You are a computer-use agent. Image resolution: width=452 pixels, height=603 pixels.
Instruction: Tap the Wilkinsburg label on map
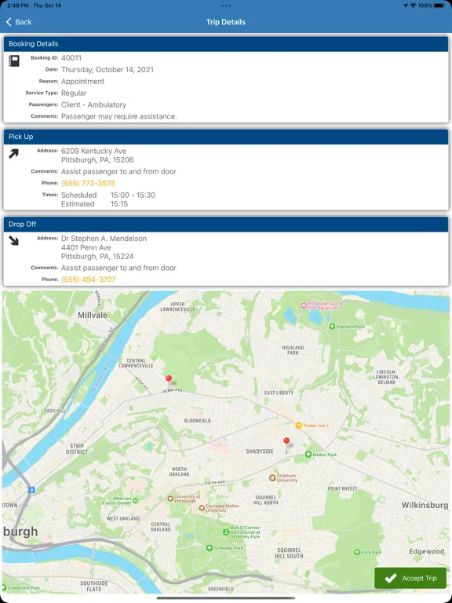425,506
